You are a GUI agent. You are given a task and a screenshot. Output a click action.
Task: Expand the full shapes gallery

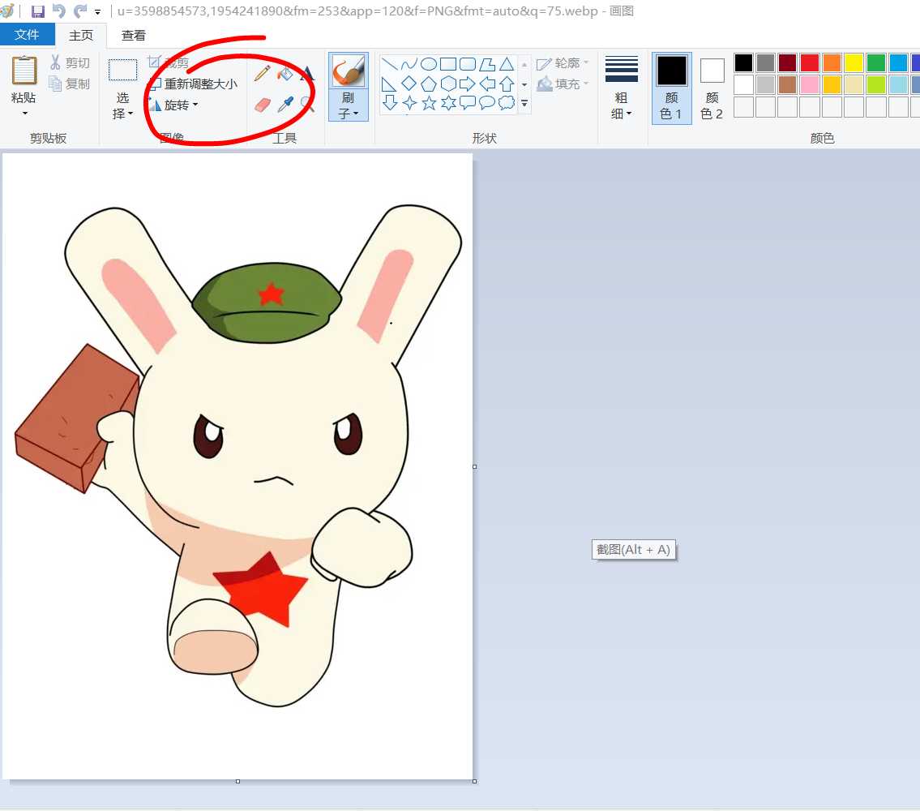(x=524, y=103)
